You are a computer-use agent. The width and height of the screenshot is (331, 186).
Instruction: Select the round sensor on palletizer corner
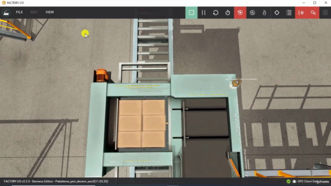(236, 83)
